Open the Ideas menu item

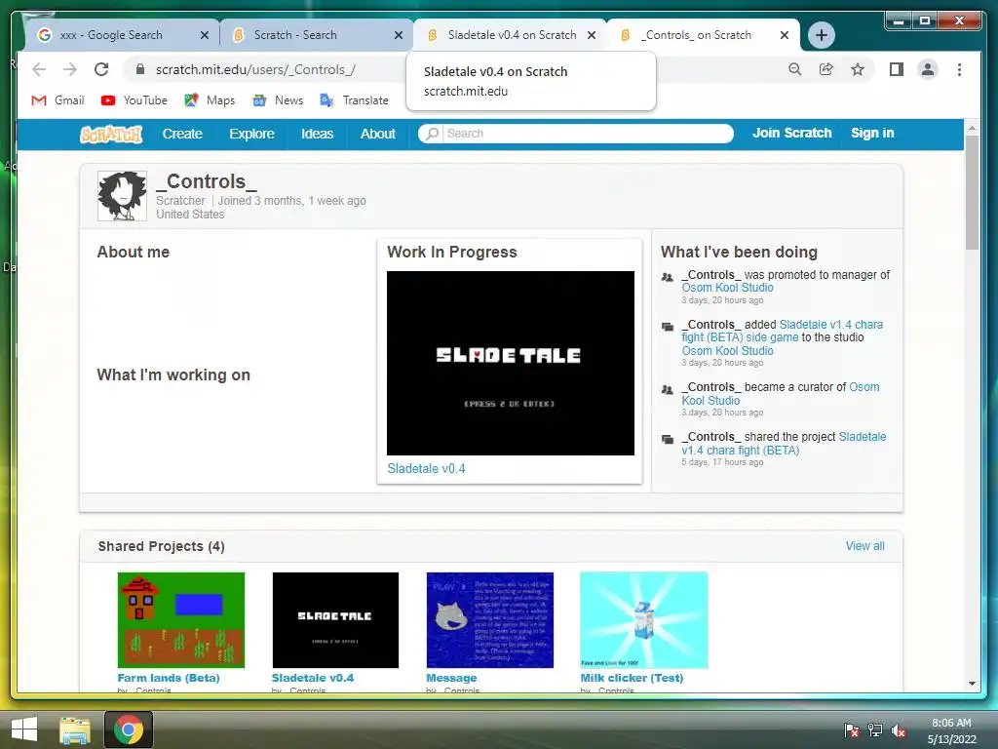317,134
